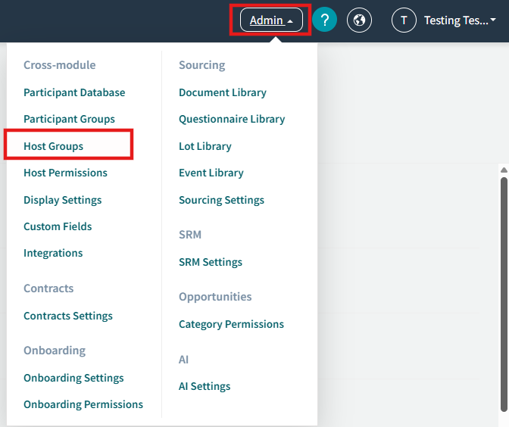Select Participant Groups menu entry

(x=69, y=119)
